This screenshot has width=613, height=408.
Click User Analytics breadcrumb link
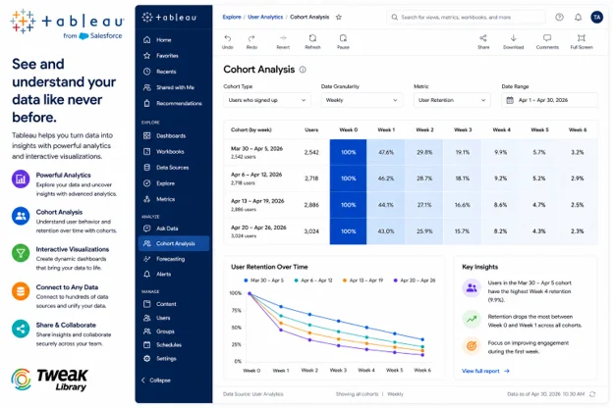tap(265, 18)
